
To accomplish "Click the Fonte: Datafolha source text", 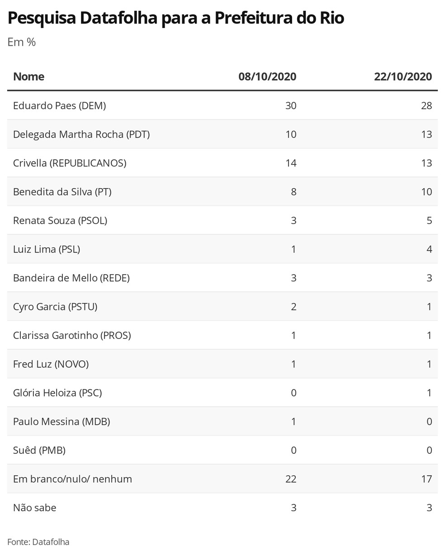I will [38, 542].
